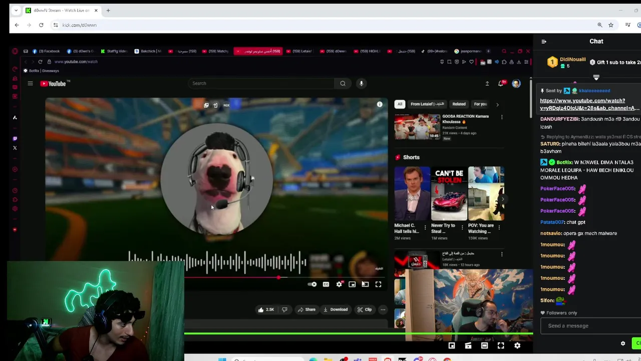Image resolution: width=641 pixels, height=361 pixels.
Task: Go back in outer Kick browser
Action: pyautogui.click(x=17, y=25)
